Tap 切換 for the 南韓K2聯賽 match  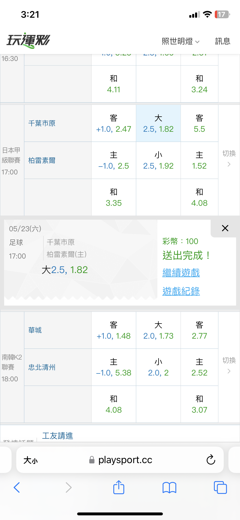tap(229, 365)
